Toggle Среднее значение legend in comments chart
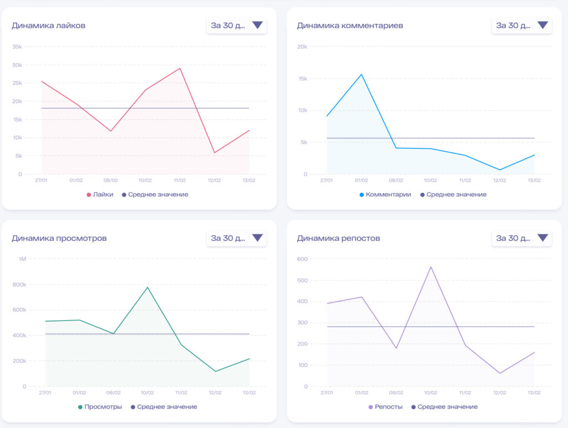Viewport: 568px width, 428px height. pos(453,194)
